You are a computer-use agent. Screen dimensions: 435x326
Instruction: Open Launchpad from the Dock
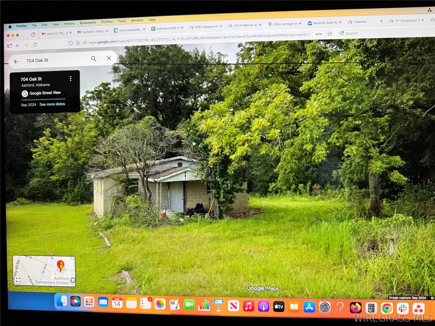click(89, 302)
